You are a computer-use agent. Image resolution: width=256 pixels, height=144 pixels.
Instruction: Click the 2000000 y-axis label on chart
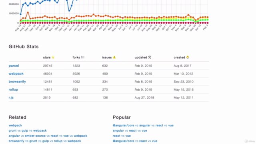click(14, 4)
